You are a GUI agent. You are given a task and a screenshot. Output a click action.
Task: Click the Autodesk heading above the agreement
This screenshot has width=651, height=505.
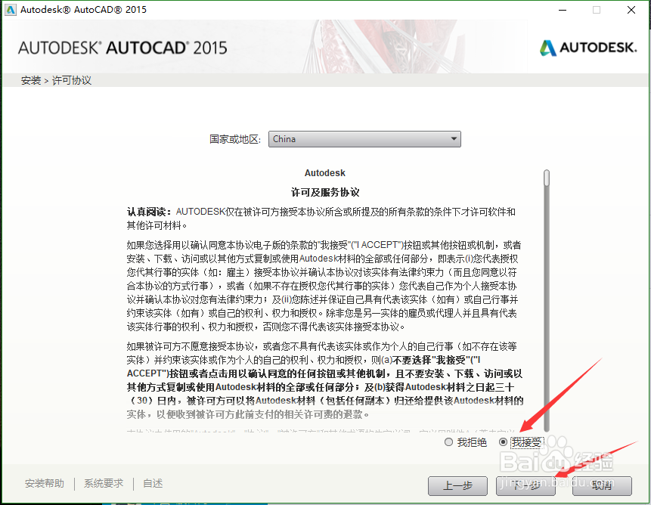[325, 173]
